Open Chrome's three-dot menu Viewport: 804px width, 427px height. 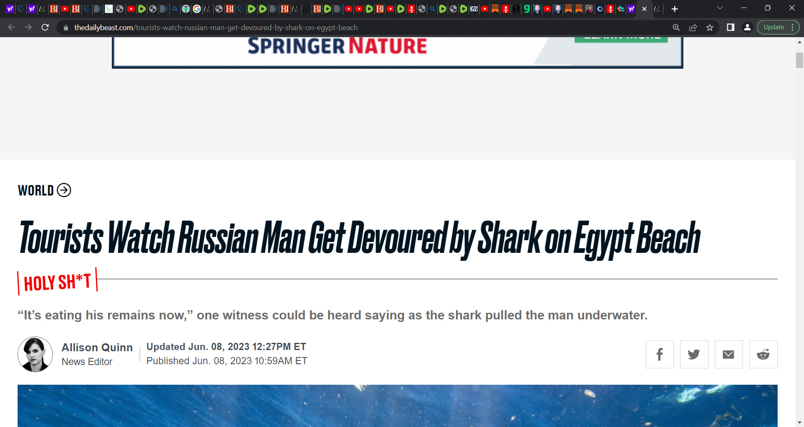(x=793, y=27)
